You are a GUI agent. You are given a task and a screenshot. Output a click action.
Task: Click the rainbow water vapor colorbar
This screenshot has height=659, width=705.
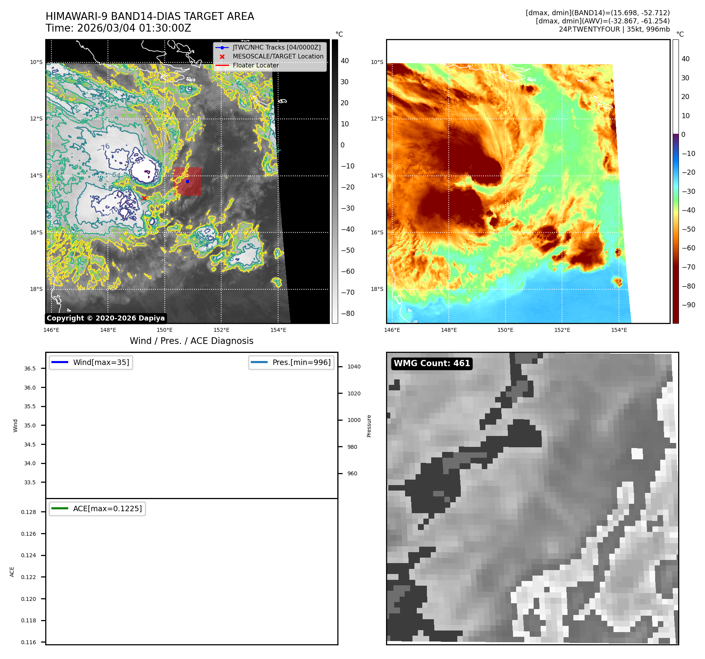tap(675, 181)
